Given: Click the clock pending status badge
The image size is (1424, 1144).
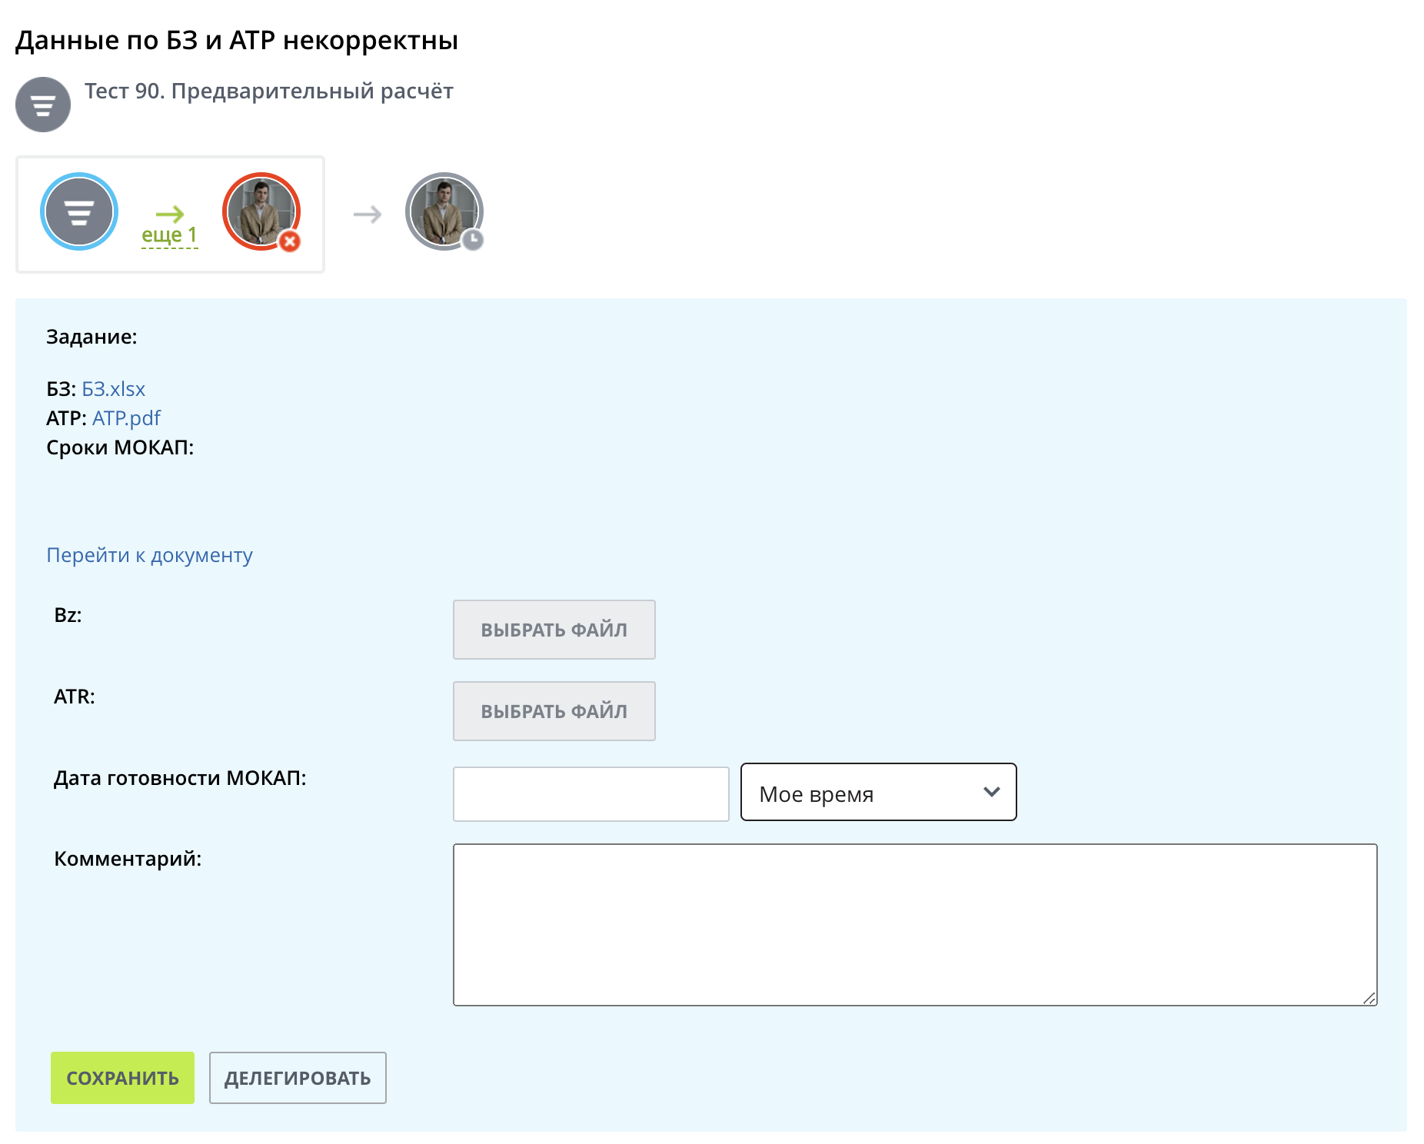Looking at the screenshot, I should (473, 240).
